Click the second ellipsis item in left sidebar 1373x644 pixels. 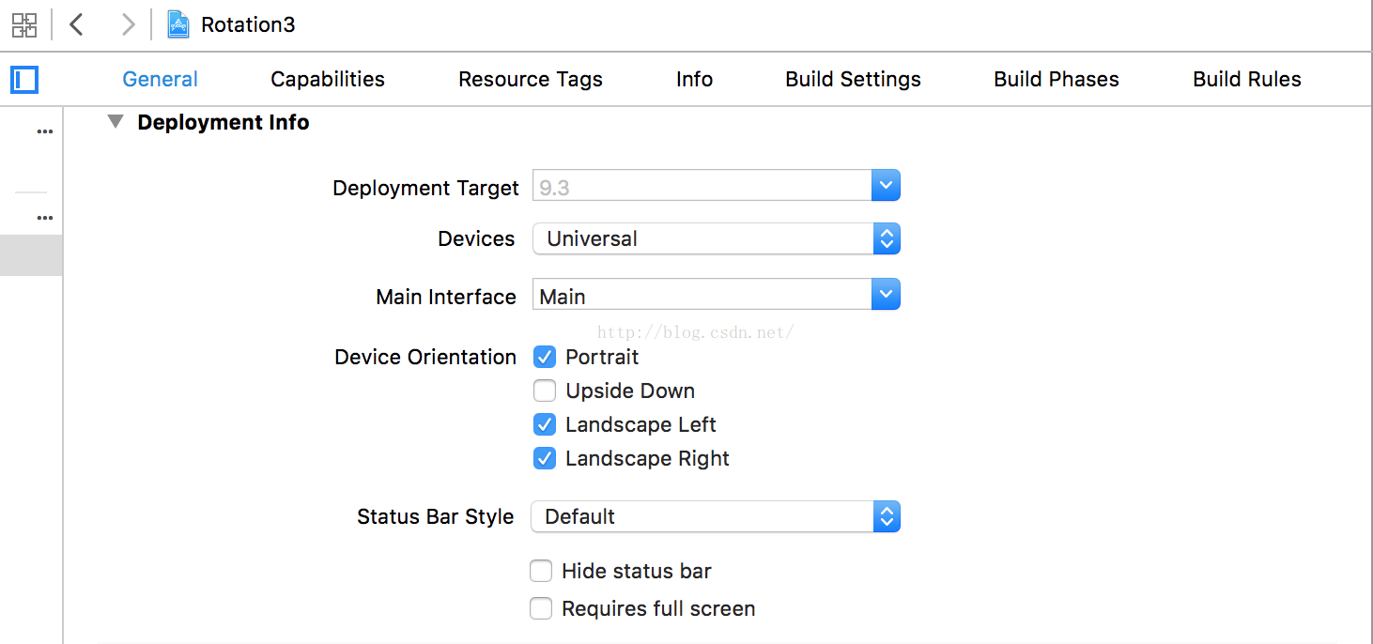tap(44, 218)
